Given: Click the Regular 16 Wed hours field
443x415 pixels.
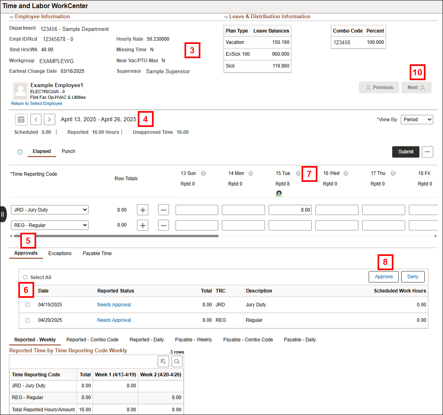Looking at the screenshot, I should pos(337,225).
